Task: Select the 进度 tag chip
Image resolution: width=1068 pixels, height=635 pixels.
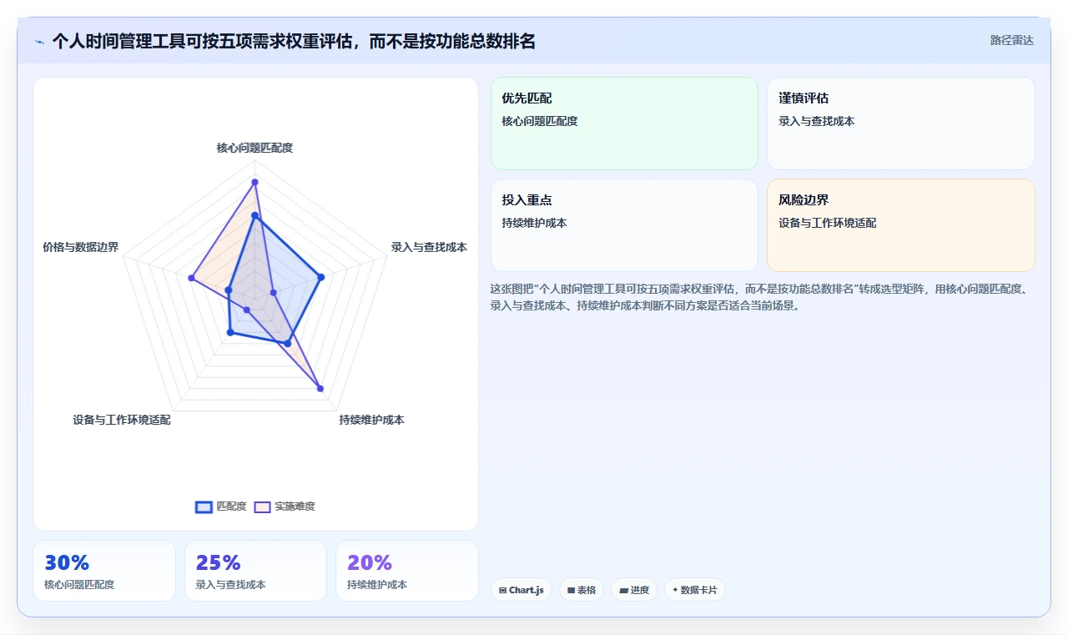Action: pyautogui.click(x=634, y=590)
